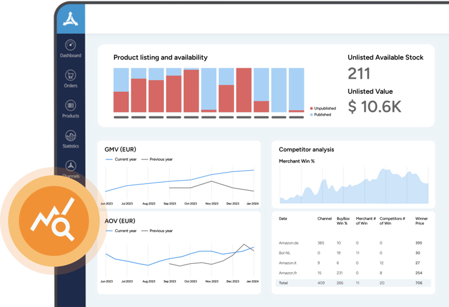Click the Competitor analysis title
Image resolution: width=449 pixels, height=307 pixels.
pos(306,149)
